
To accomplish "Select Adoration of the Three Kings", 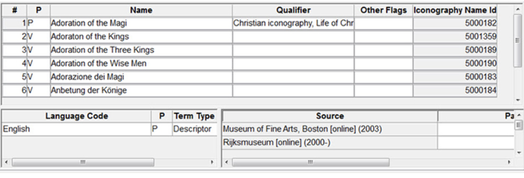I will [x=102, y=50].
